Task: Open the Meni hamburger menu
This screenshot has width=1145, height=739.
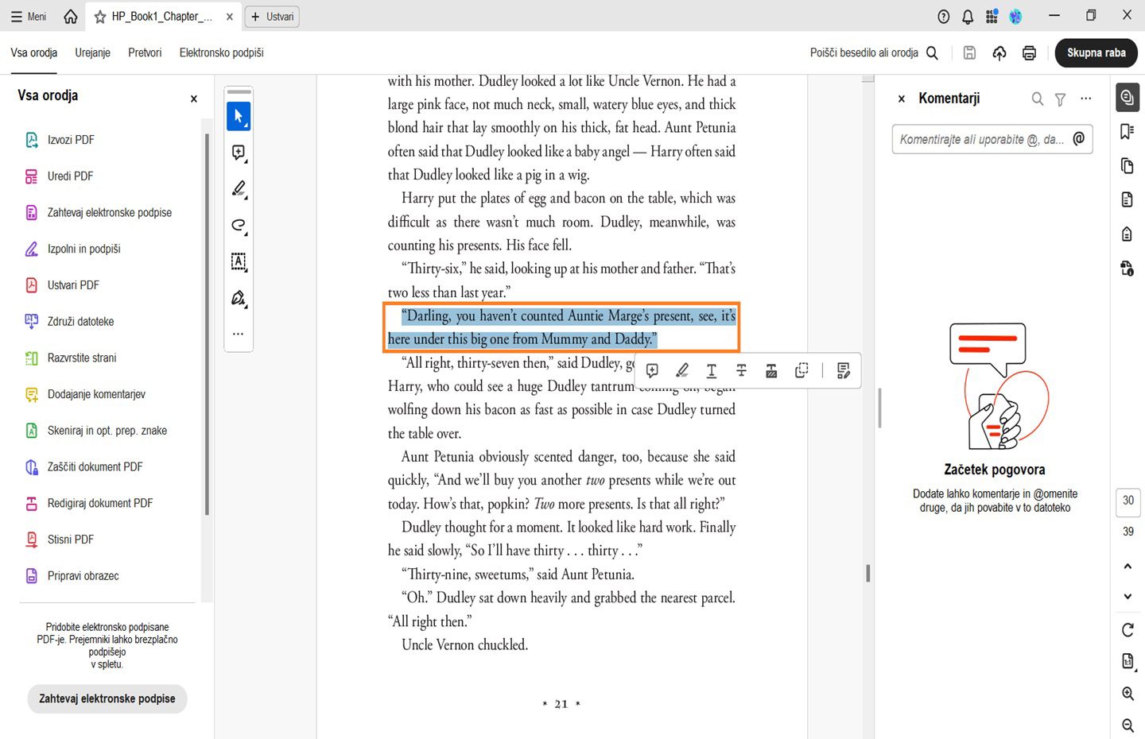Action: (x=29, y=16)
